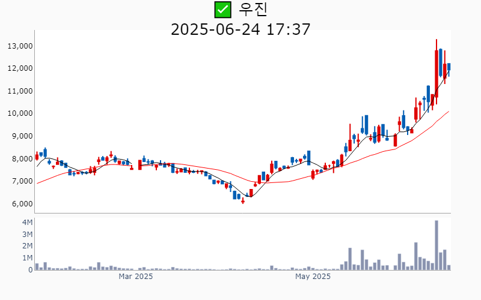Click the 6,000 price axis label
The image size is (481, 300).
22,204
